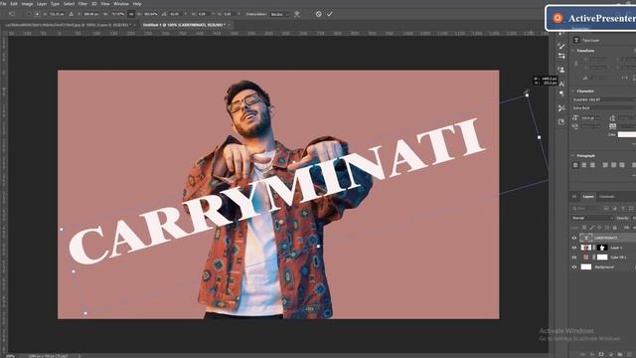Hide the Background layer
The image size is (636, 358).
tap(574, 268)
